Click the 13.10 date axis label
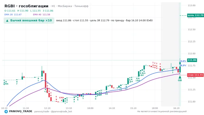 [69, 108]
